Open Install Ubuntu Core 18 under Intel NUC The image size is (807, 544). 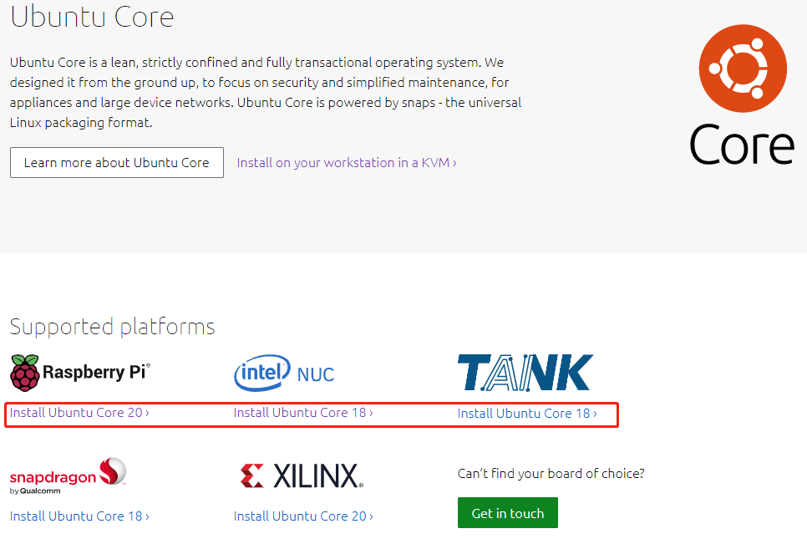(303, 413)
